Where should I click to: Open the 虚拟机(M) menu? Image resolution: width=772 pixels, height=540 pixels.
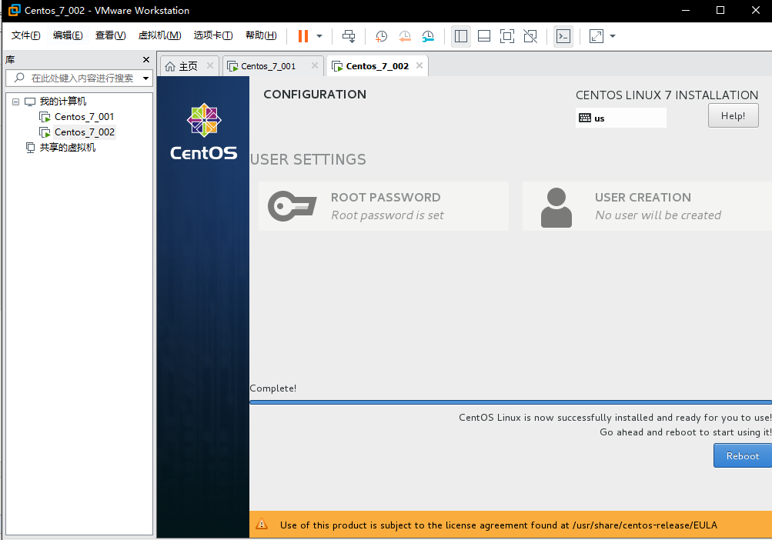159,35
